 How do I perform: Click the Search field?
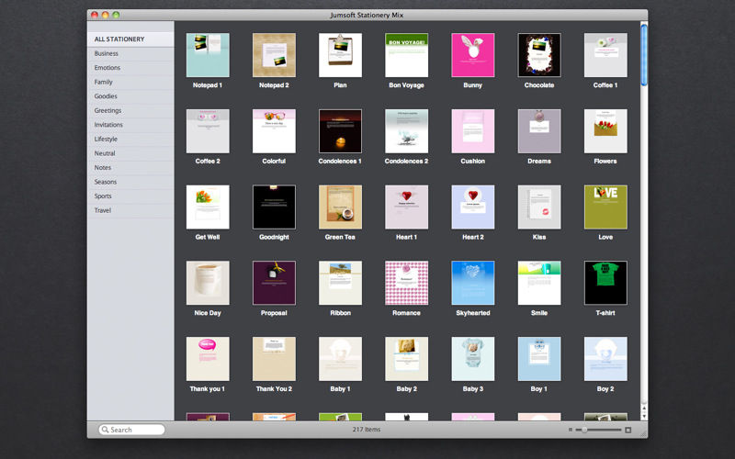pos(131,430)
